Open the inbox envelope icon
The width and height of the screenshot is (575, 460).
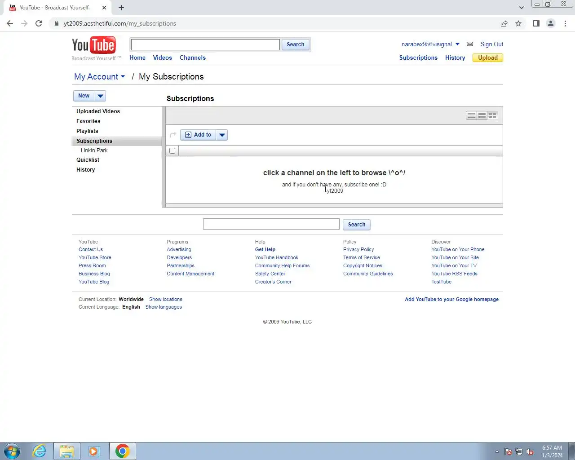[x=470, y=44]
